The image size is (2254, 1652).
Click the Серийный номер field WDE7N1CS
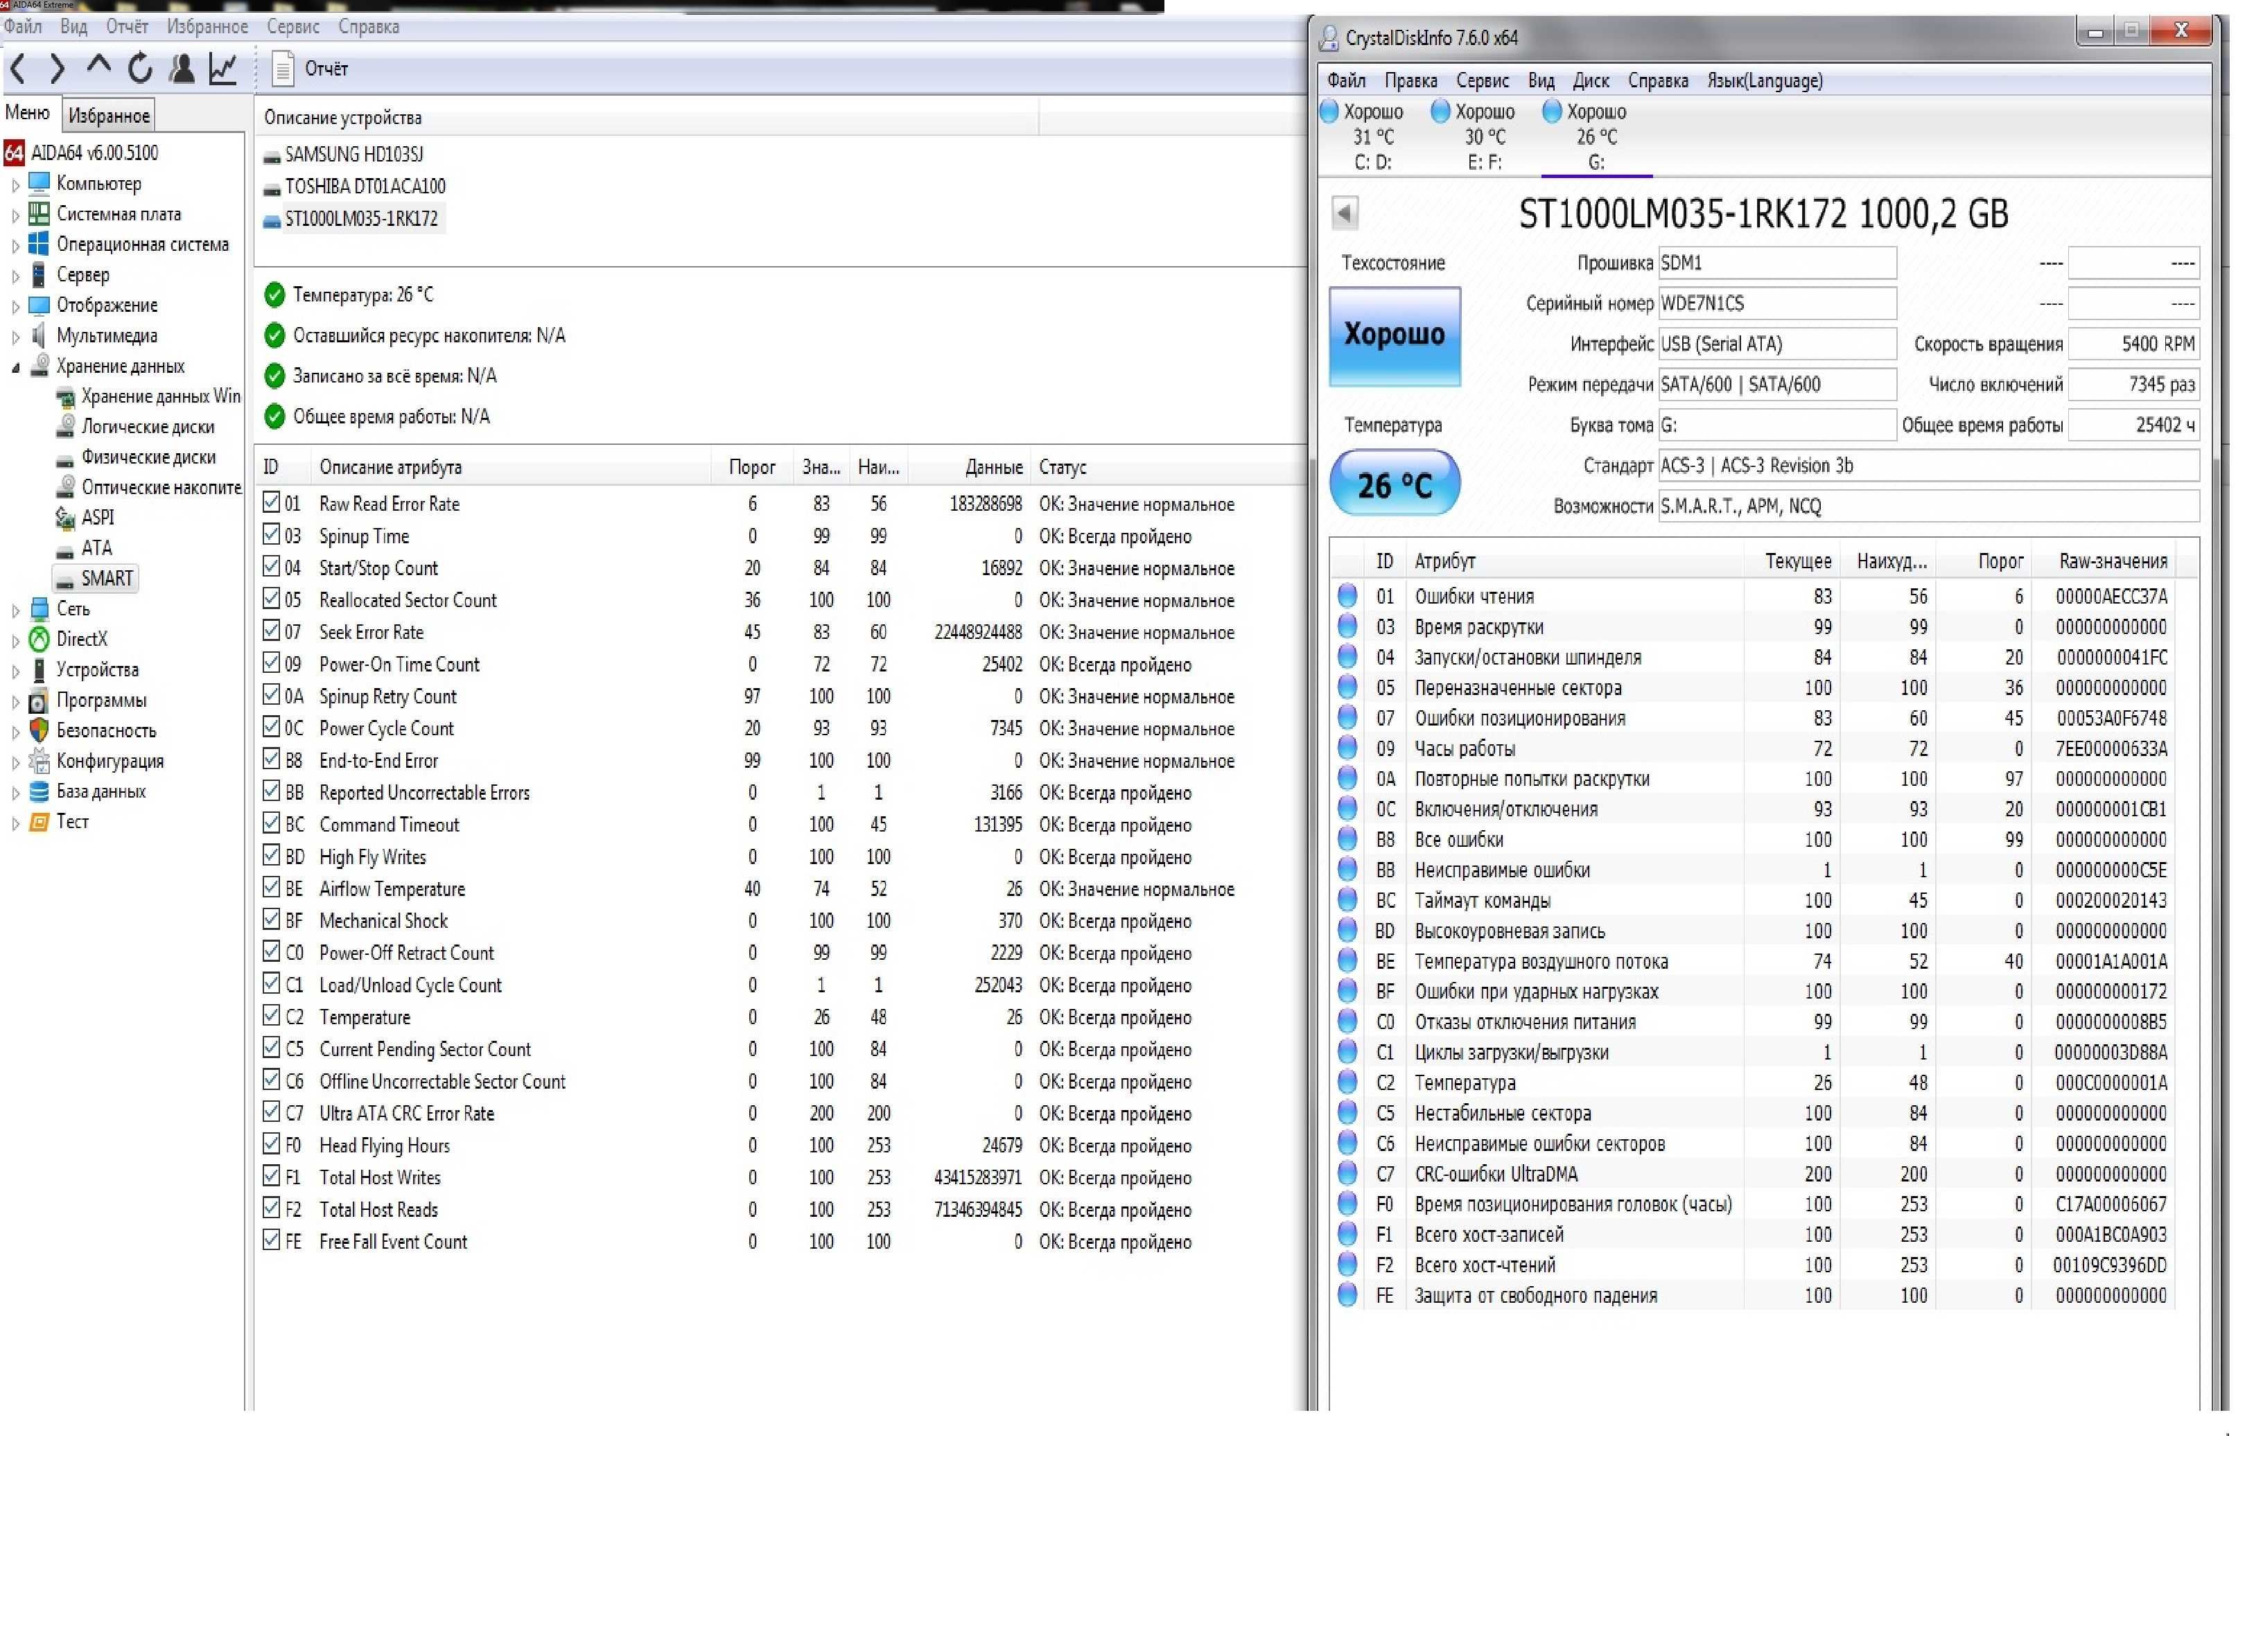pyautogui.click(x=1776, y=303)
